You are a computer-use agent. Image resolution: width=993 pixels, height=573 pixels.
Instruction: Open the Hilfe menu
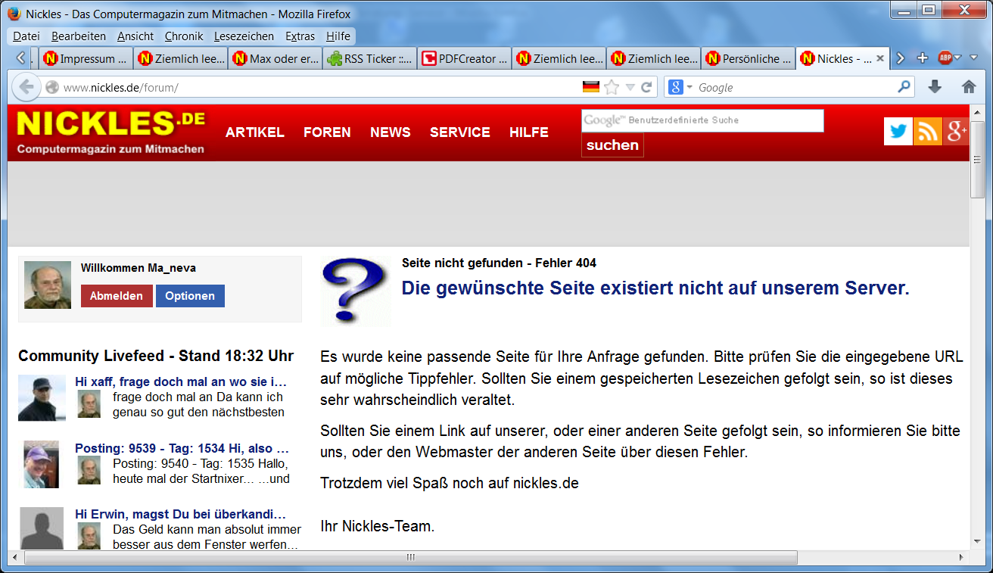point(338,36)
